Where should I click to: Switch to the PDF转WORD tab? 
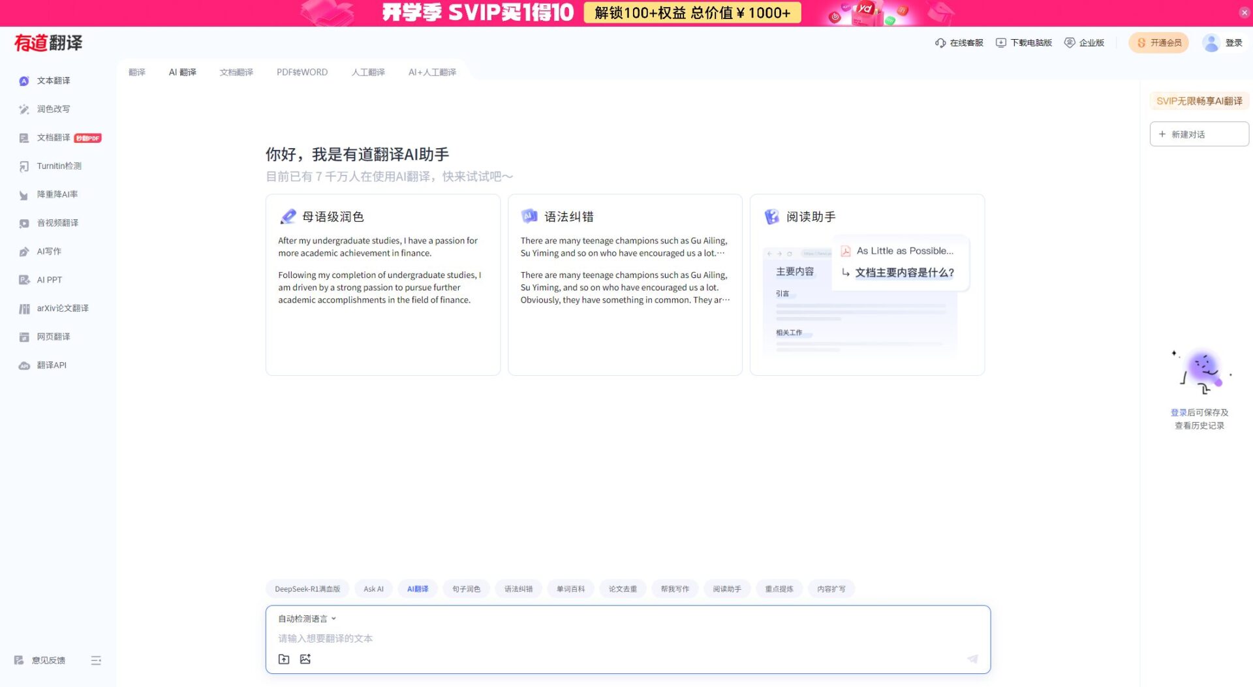coord(302,72)
